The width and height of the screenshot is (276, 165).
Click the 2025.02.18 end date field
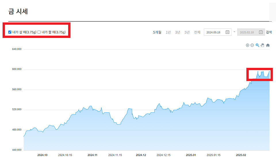(x=251, y=32)
